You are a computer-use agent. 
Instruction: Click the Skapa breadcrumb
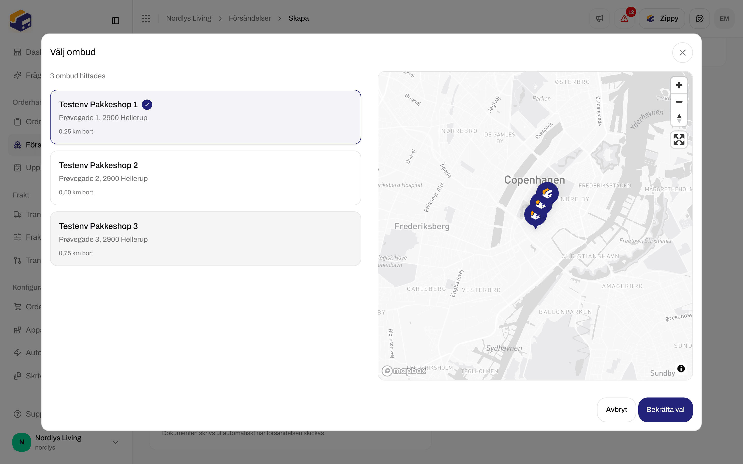click(298, 18)
